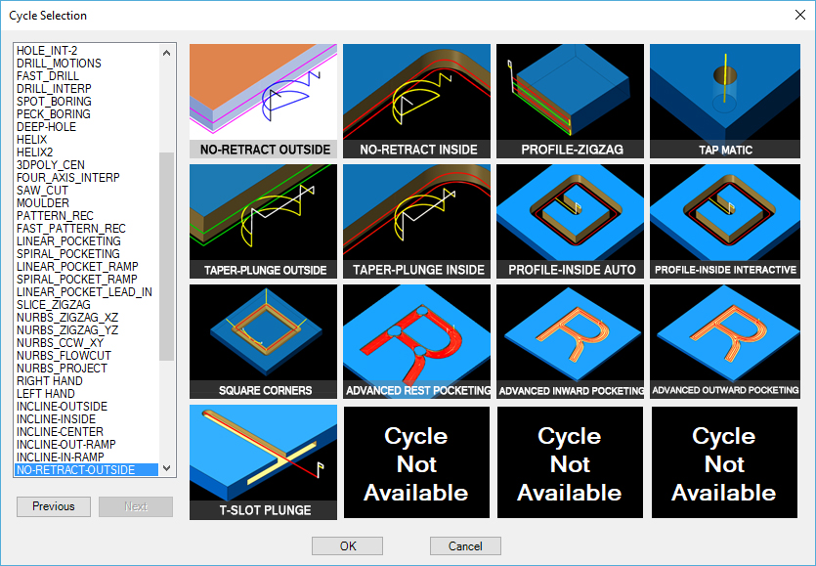
Task: Select SPIRAL_POCKETING in the cycle list
Action: 67,253
